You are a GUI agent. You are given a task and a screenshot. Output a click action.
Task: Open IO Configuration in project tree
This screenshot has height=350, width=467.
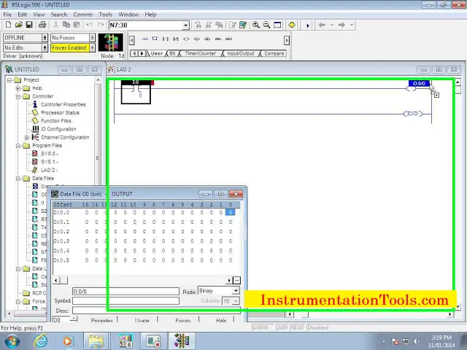(58, 129)
